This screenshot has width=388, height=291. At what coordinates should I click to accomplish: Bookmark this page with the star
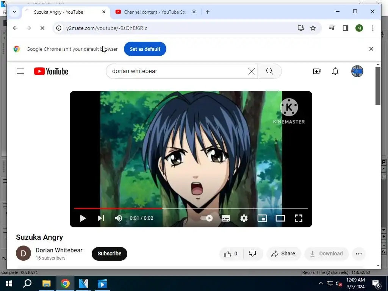(x=313, y=28)
